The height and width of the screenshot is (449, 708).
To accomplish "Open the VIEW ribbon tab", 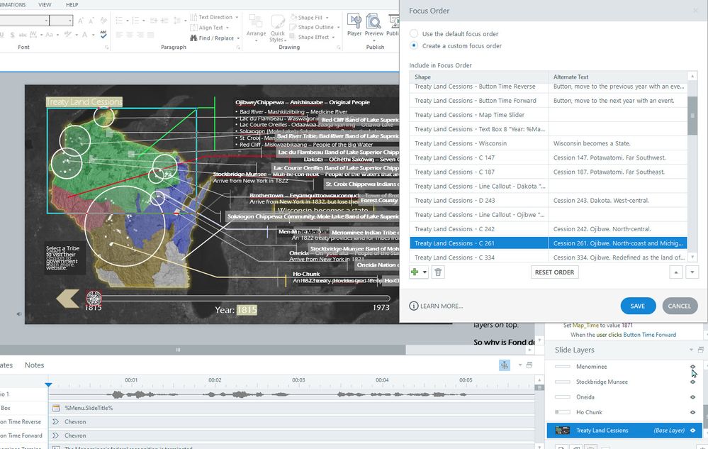I will (x=45, y=5).
